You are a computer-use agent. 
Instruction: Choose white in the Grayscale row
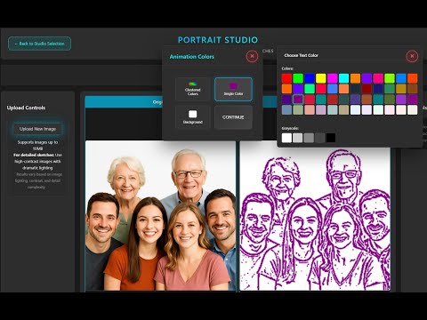coord(286,138)
